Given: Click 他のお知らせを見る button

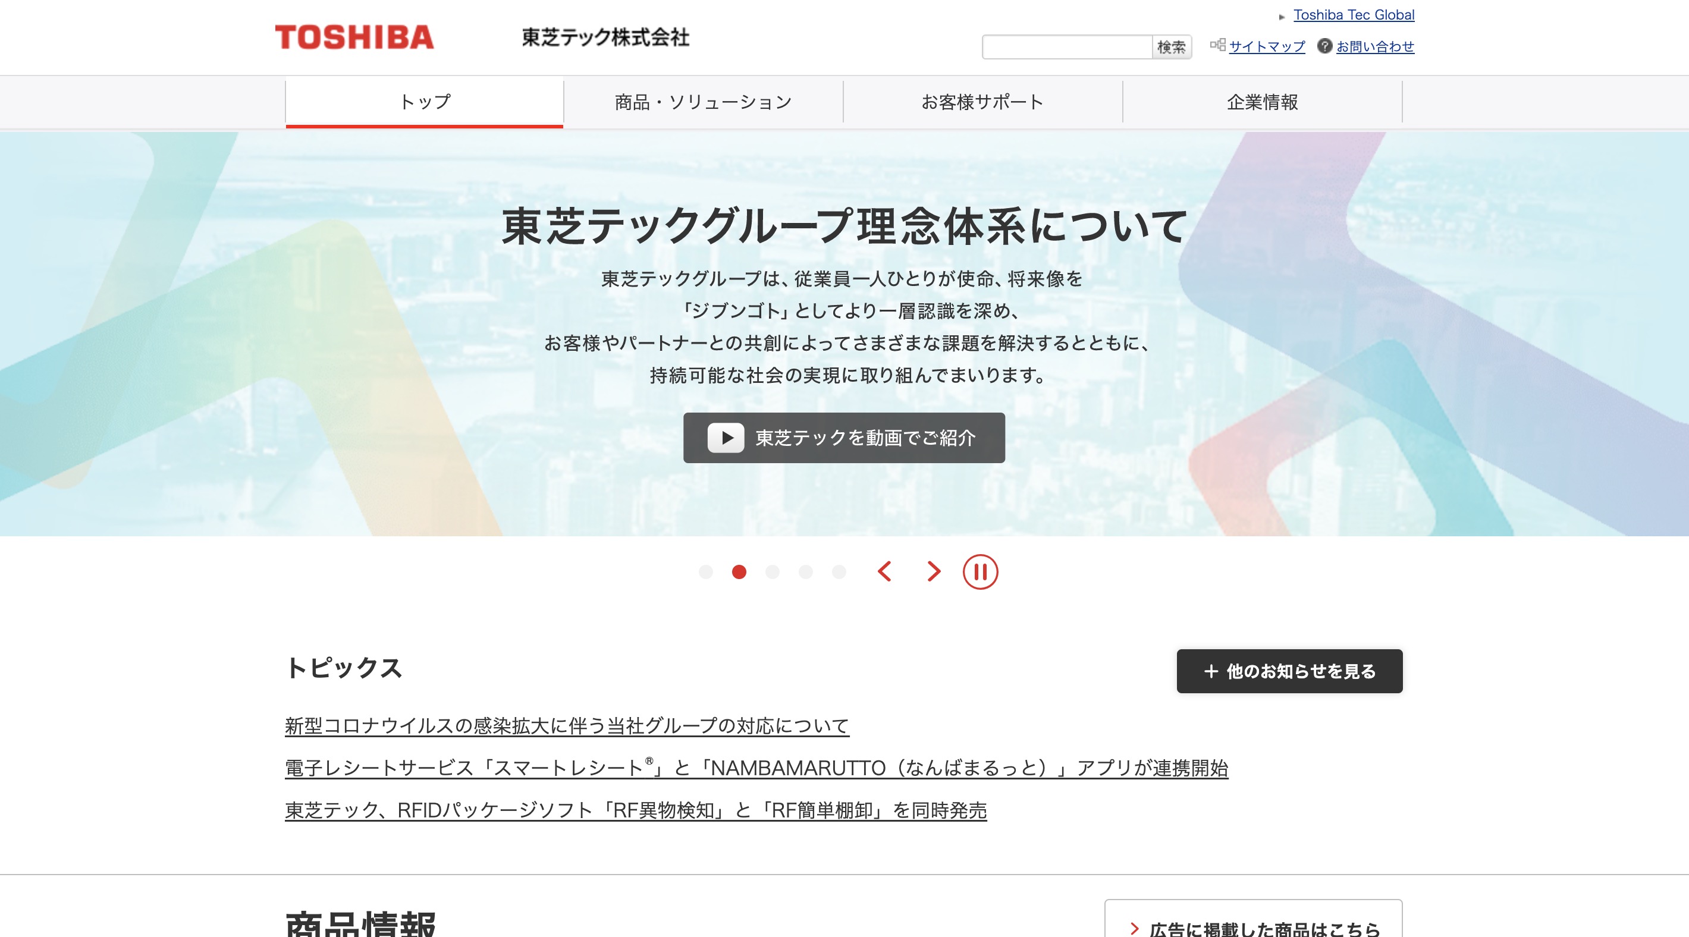Looking at the screenshot, I should pyautogui.click(x=1289, y=671).
